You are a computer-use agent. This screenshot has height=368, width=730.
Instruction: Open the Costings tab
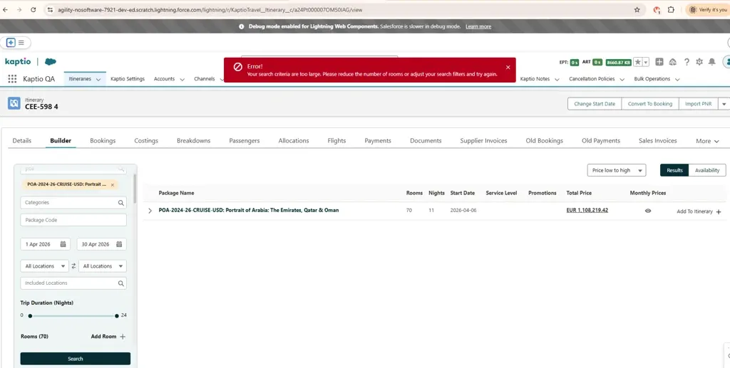point(146,141)
